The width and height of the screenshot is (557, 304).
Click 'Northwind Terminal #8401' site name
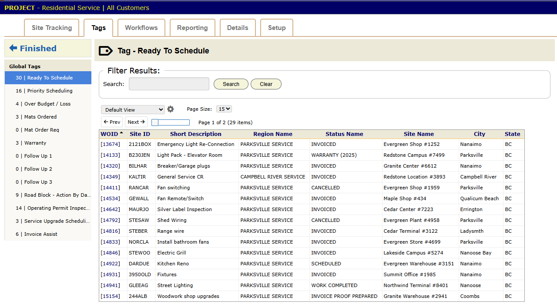click(x=416, y=285)
